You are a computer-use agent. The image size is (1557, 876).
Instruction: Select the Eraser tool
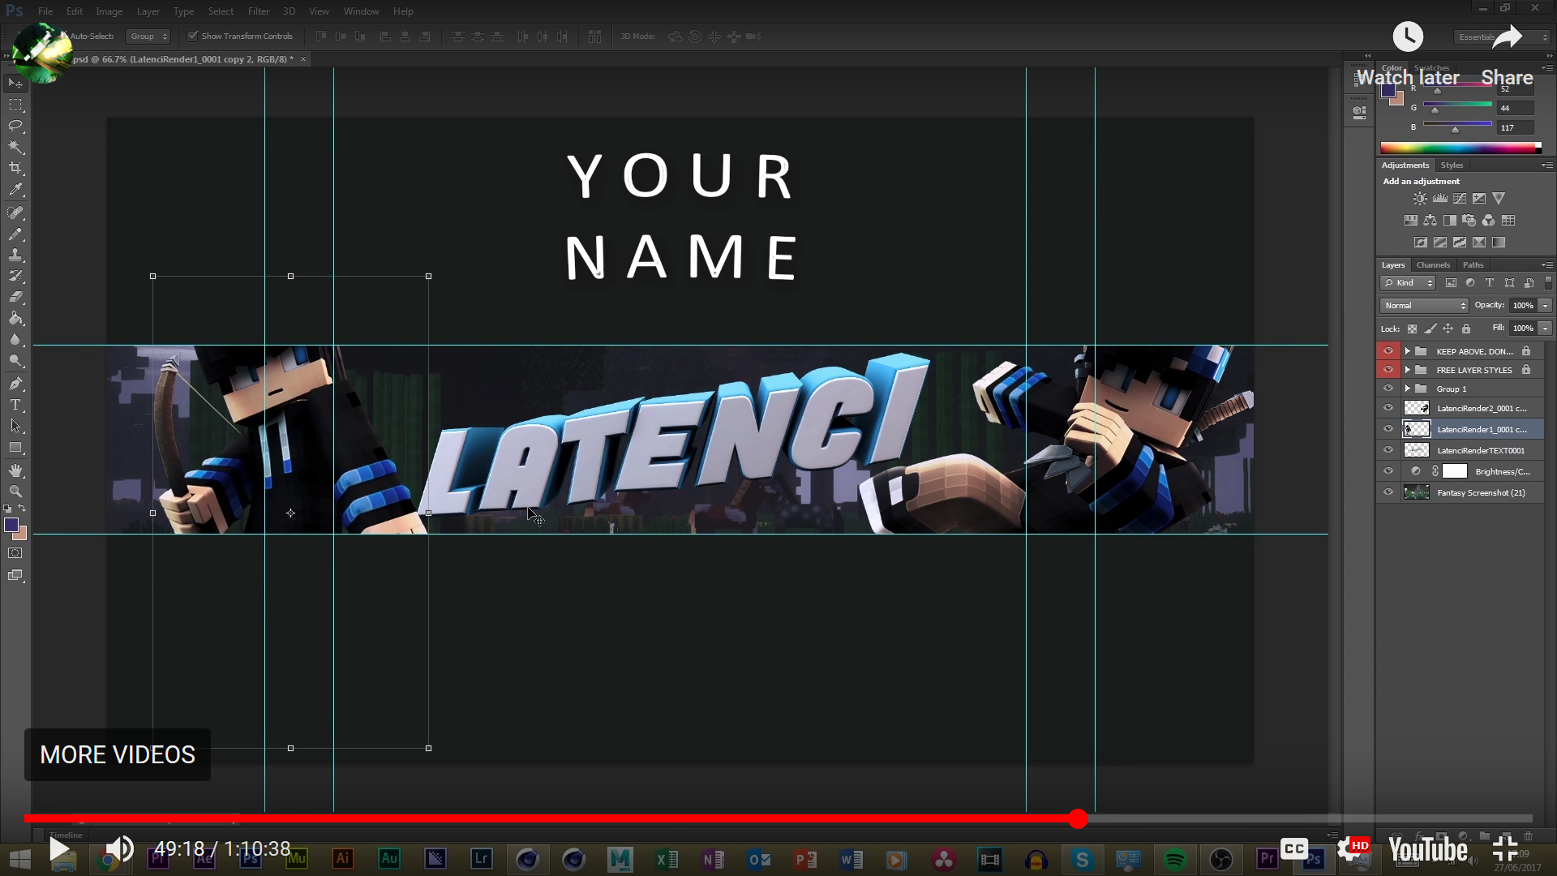coord(15,297)
